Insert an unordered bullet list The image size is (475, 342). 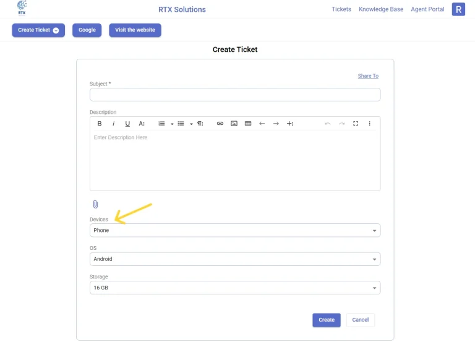click(181, 124)
